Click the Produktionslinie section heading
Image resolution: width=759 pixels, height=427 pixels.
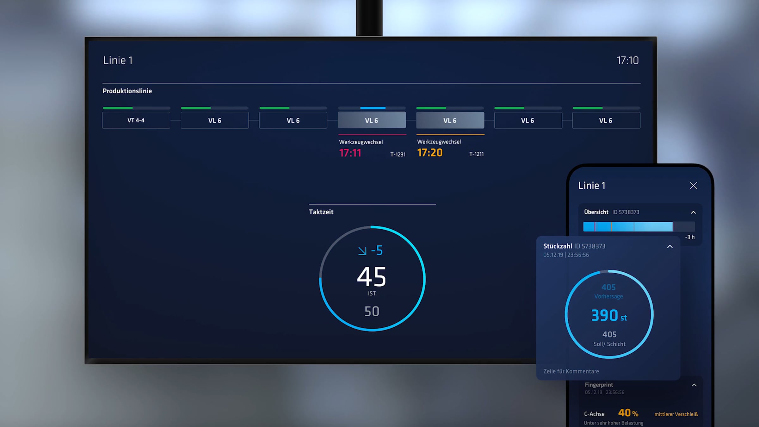pos(127,91)
